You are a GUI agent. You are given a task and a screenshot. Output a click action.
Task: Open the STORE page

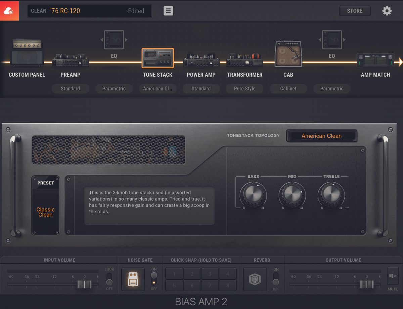[355, 10]
